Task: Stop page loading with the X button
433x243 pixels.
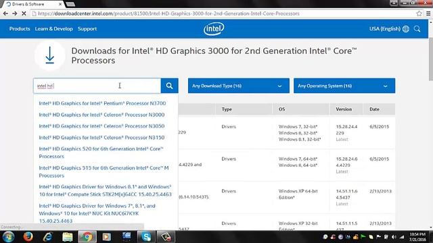Action: tap(24, 13)
